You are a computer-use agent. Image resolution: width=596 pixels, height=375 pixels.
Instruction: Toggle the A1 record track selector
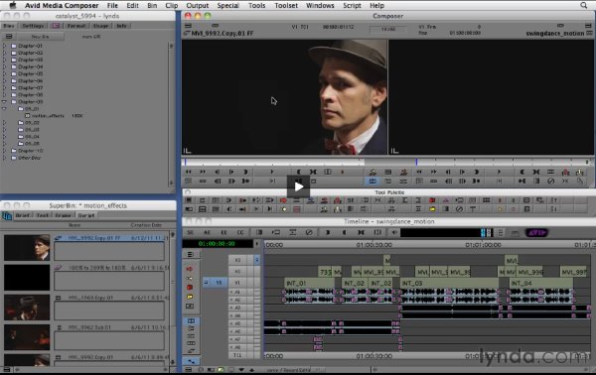pyautogui.click(x=237, y=292)
